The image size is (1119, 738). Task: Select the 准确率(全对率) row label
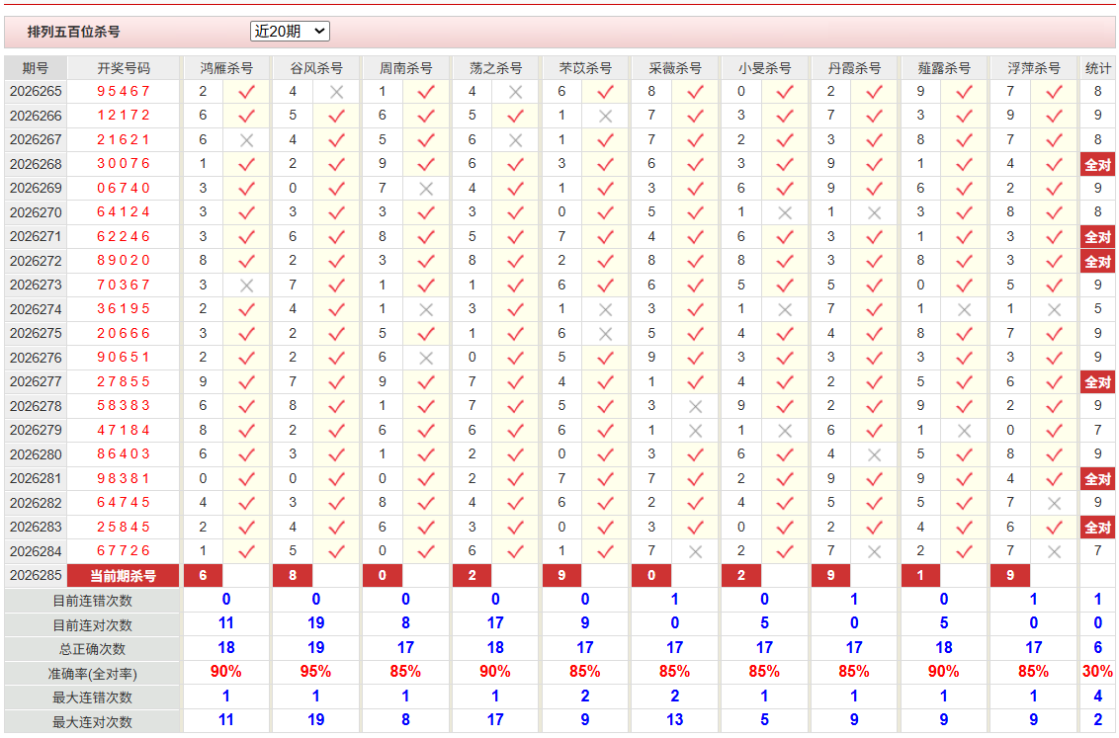pos(92,673)
